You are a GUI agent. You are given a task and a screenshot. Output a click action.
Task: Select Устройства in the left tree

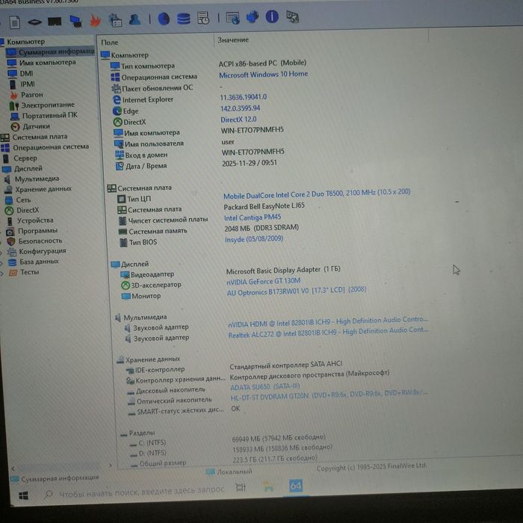click(35, 220)
